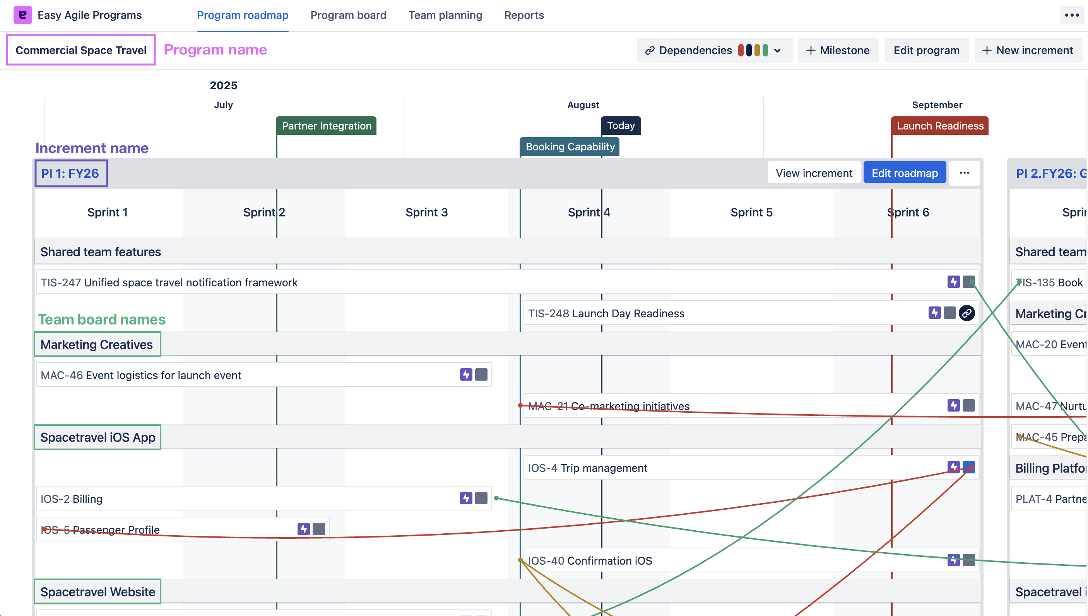This screenshot has height=616, width=1088.
Task: Open the PI 1: FY26 increment link
Action: [x=70, y=173]
